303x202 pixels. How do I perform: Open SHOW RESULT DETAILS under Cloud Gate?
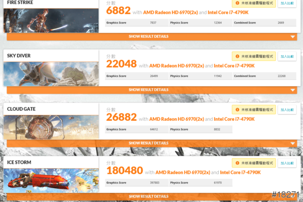click(x=151, y=143)
